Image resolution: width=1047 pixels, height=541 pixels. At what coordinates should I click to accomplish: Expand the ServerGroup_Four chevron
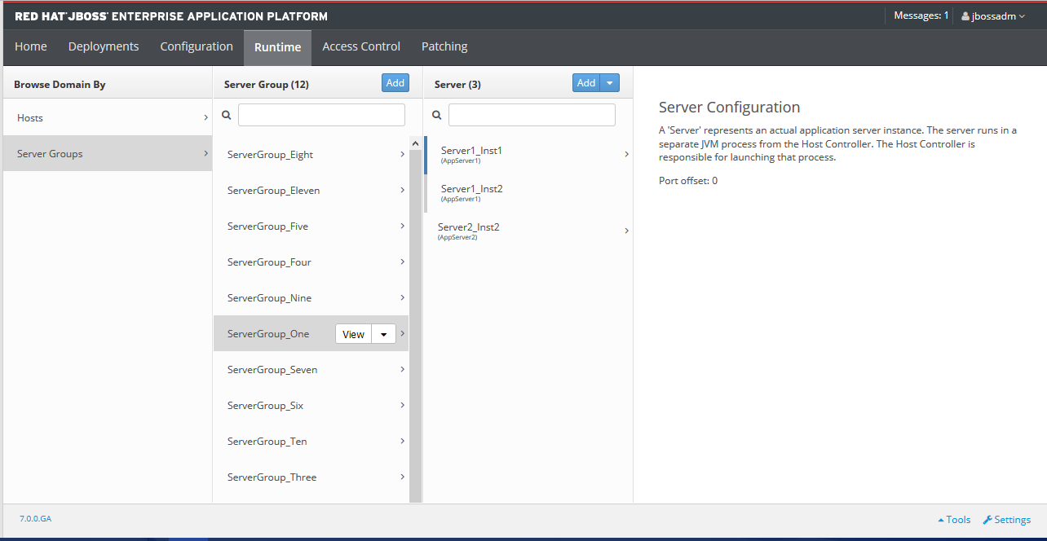403,262
